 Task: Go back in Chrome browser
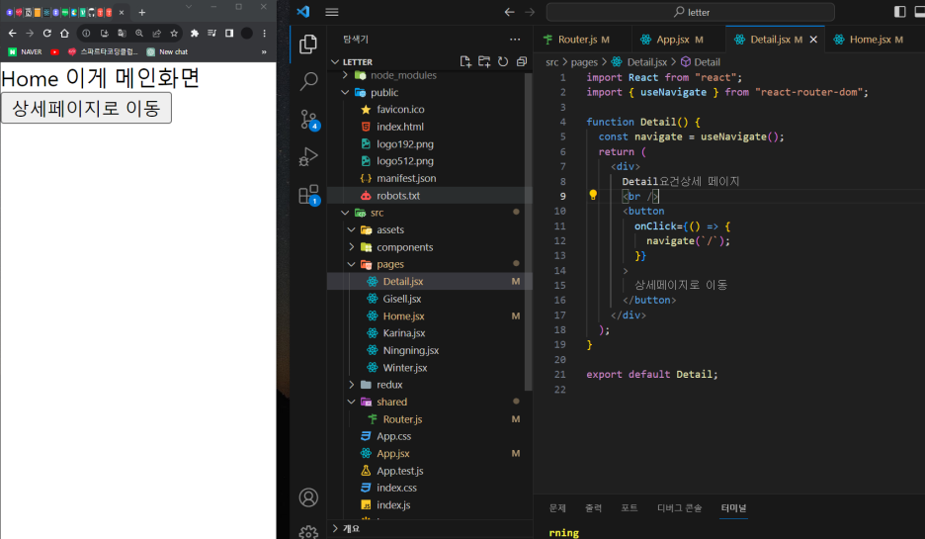(x=13, y=33)
